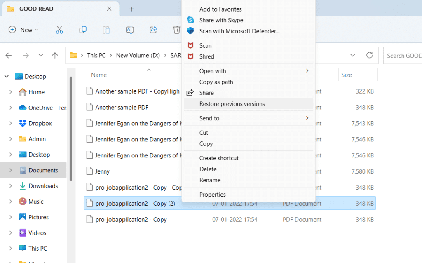Expand the Downloads tree node

pyautogui.click(x=10, y=186)
